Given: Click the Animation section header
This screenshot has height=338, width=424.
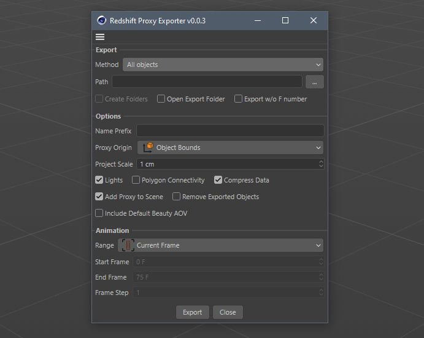Looking at the screenshot, I should tap(112, 230).
